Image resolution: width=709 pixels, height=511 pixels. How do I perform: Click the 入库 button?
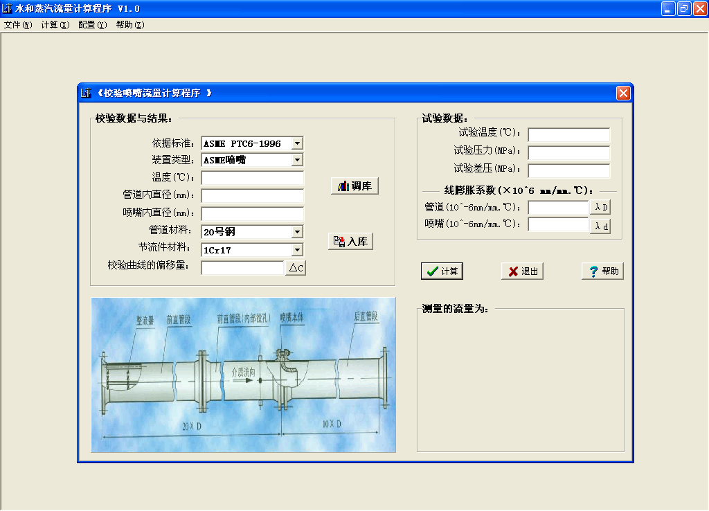click(350, 242)
